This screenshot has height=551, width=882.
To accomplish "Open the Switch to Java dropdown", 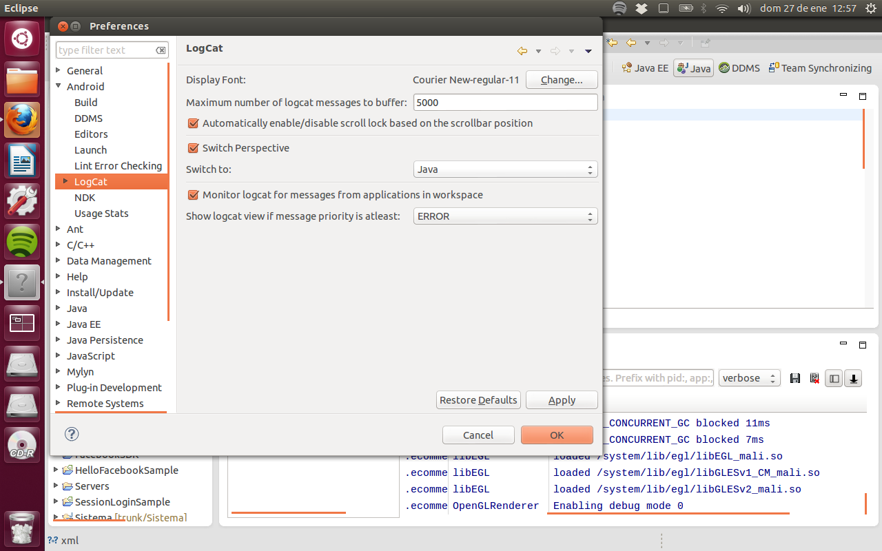I will tap(505, 169).
